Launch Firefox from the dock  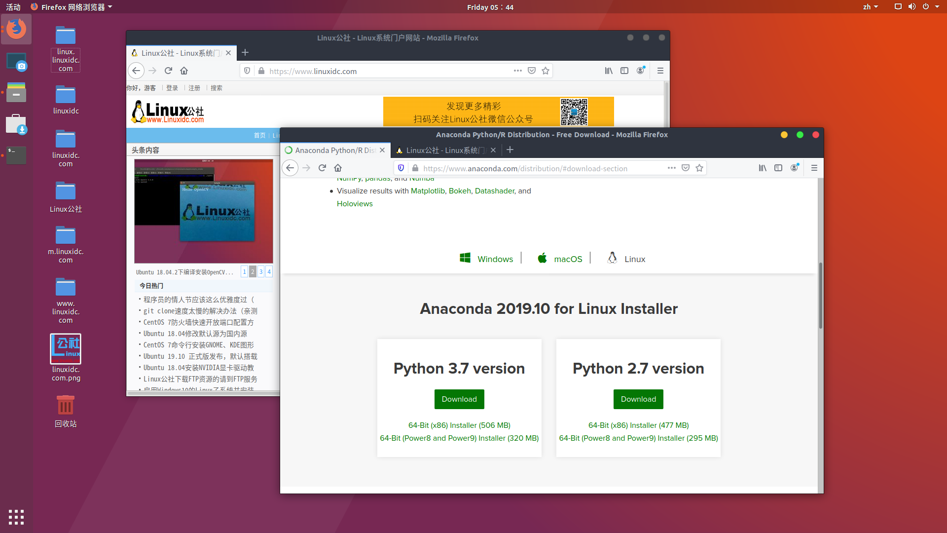(16, 29)
